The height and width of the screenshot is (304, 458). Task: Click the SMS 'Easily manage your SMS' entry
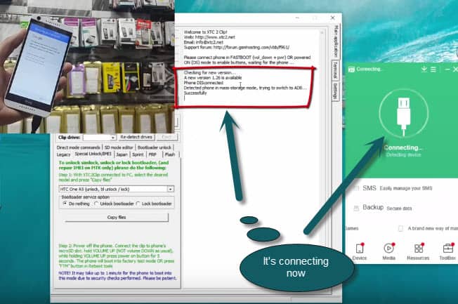click(398, 188)
